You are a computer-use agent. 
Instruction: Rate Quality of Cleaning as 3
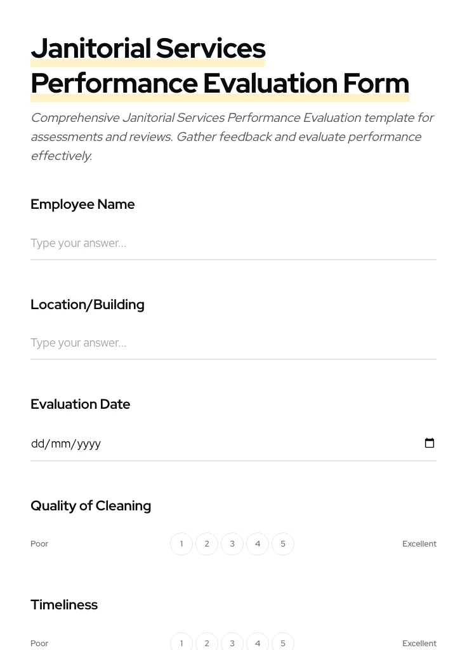pyautogui.click(x=232, y=544)
